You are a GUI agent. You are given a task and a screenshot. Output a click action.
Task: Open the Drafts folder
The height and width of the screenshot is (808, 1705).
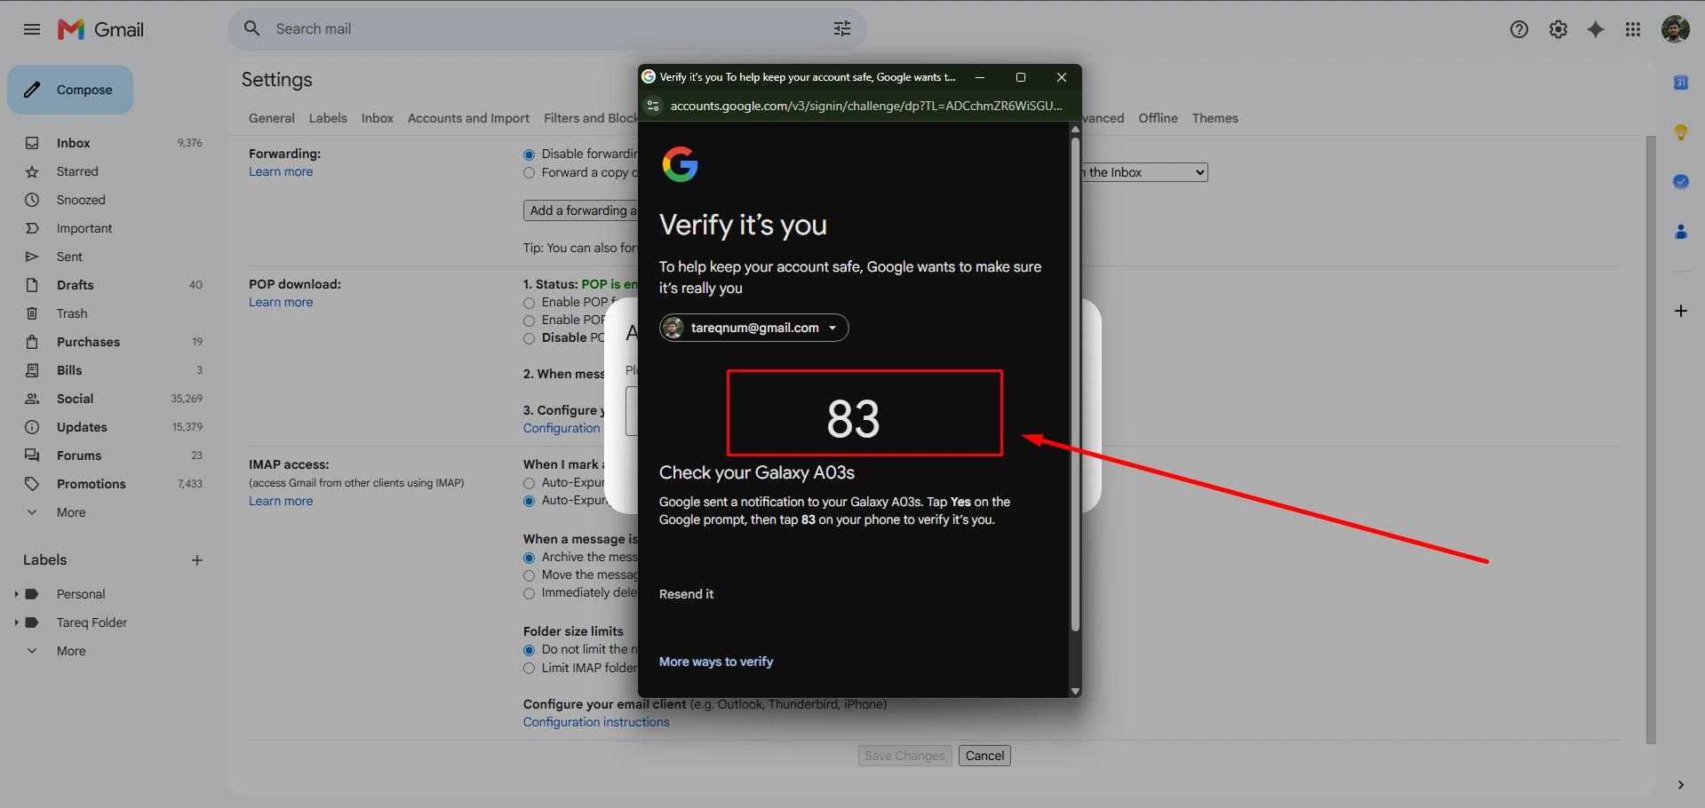pos(114,285)
